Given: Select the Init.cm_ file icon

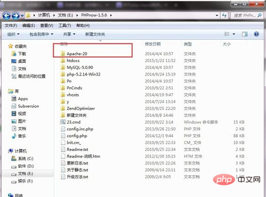Looking at the screenshot, I should [63, 142].
